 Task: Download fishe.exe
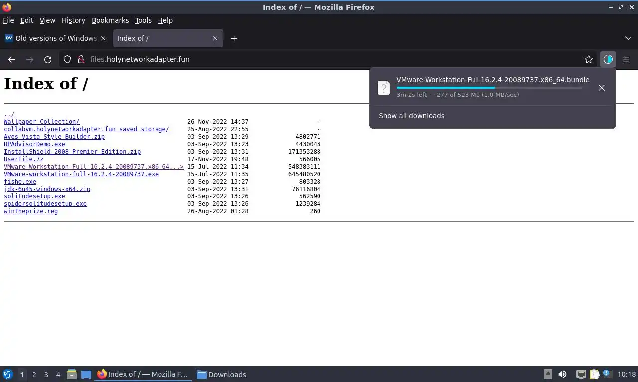(20, 182)
